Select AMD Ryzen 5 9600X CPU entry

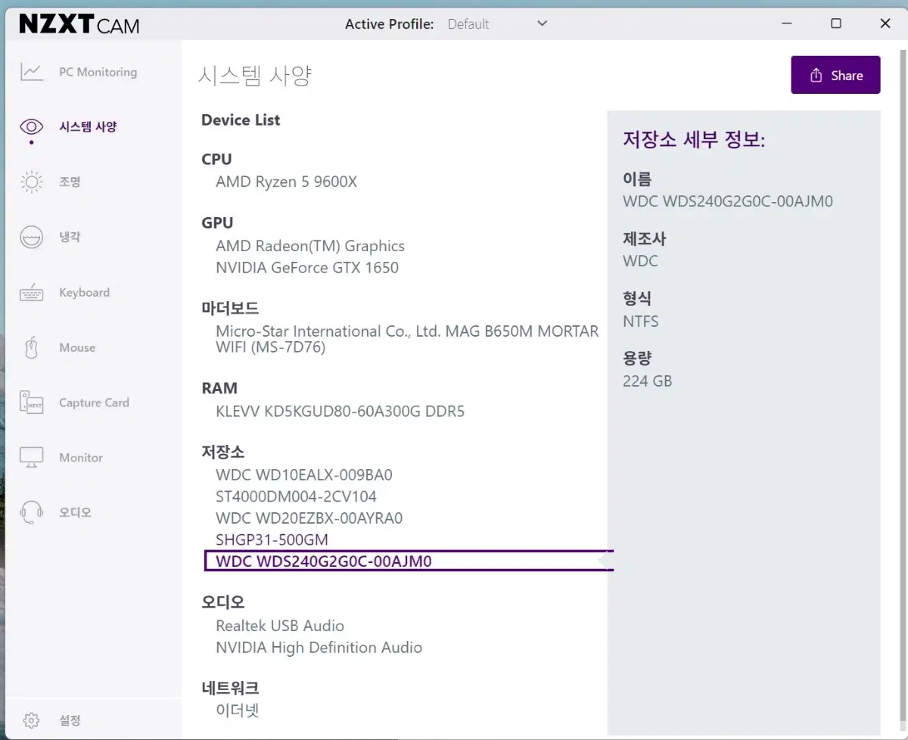(286, 182)
